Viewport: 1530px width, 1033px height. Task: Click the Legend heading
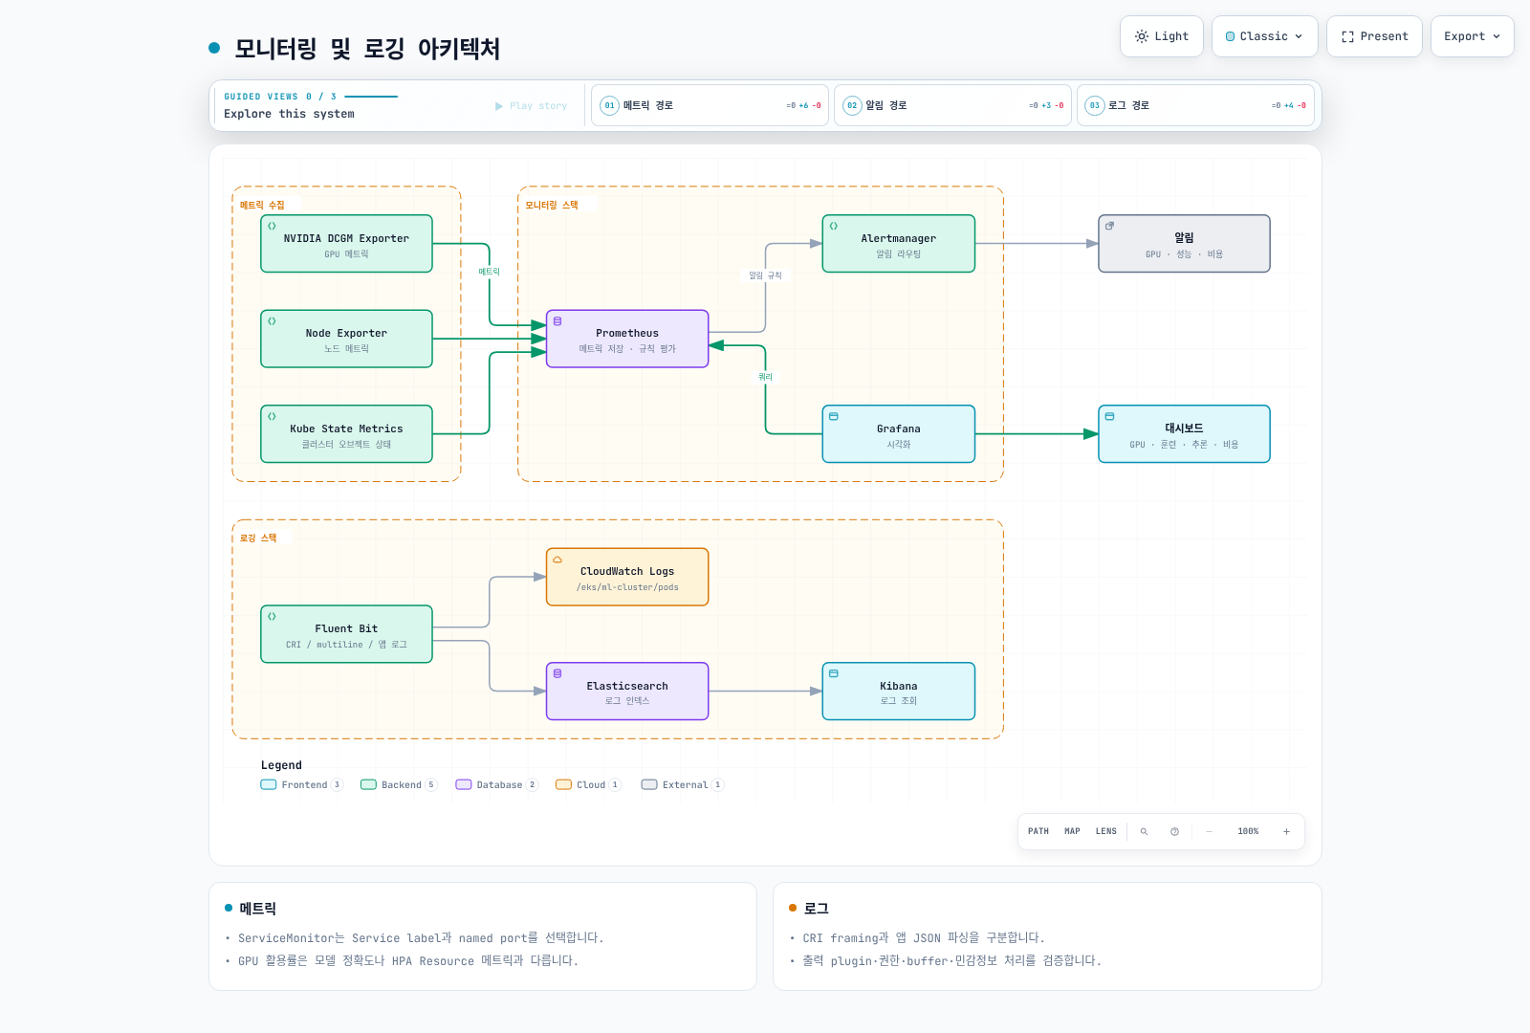point(281,765)
